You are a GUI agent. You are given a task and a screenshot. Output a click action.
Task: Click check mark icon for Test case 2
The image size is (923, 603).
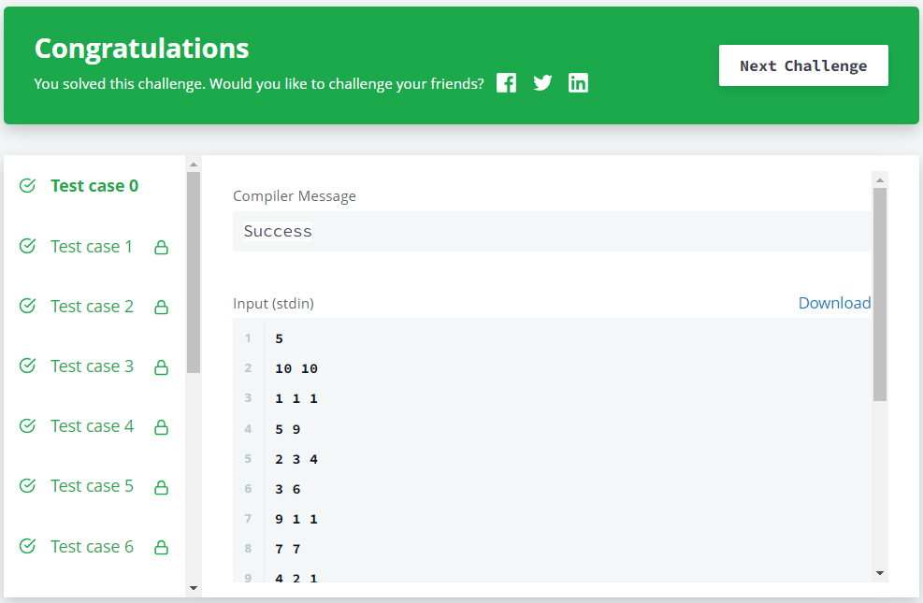[27, 306]
